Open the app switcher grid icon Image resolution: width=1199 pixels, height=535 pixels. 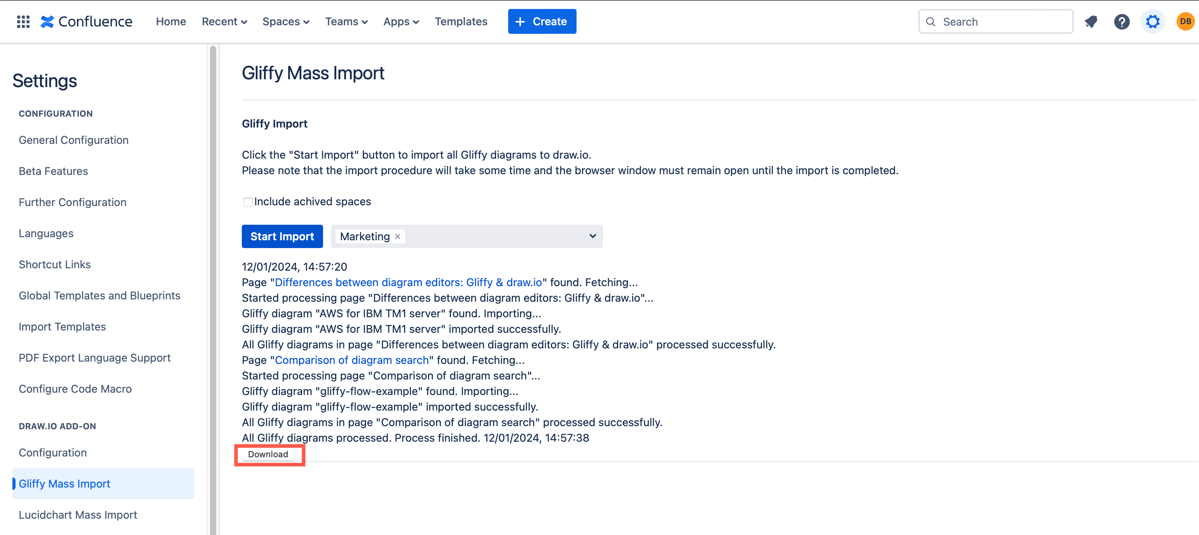[x=23, y=21]
